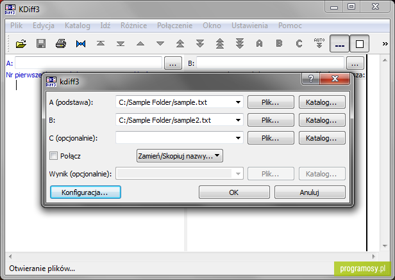
Task: Click the Anuluj button
Action: 310,192
